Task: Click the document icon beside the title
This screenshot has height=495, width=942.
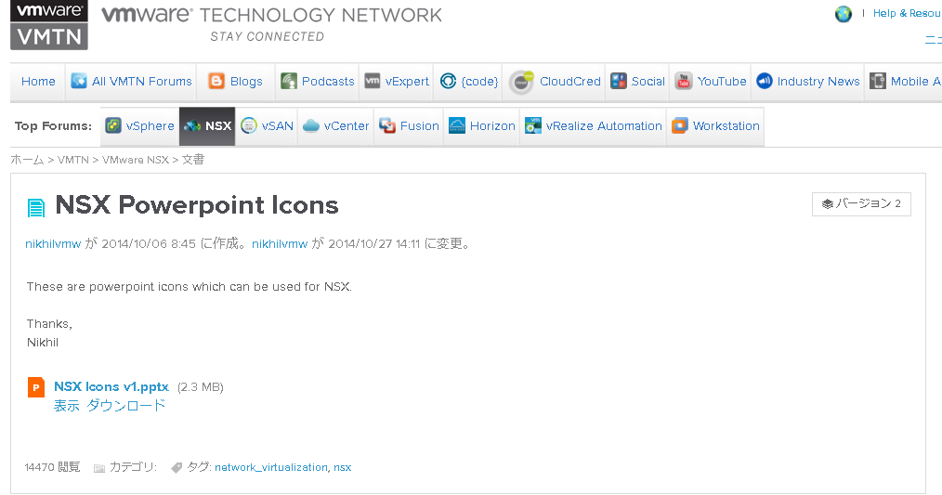Action: (x=36, y=207)
